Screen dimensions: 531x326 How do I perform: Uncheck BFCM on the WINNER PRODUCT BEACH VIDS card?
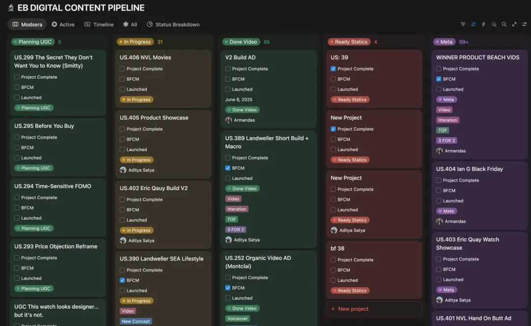(x=439, y=79)
